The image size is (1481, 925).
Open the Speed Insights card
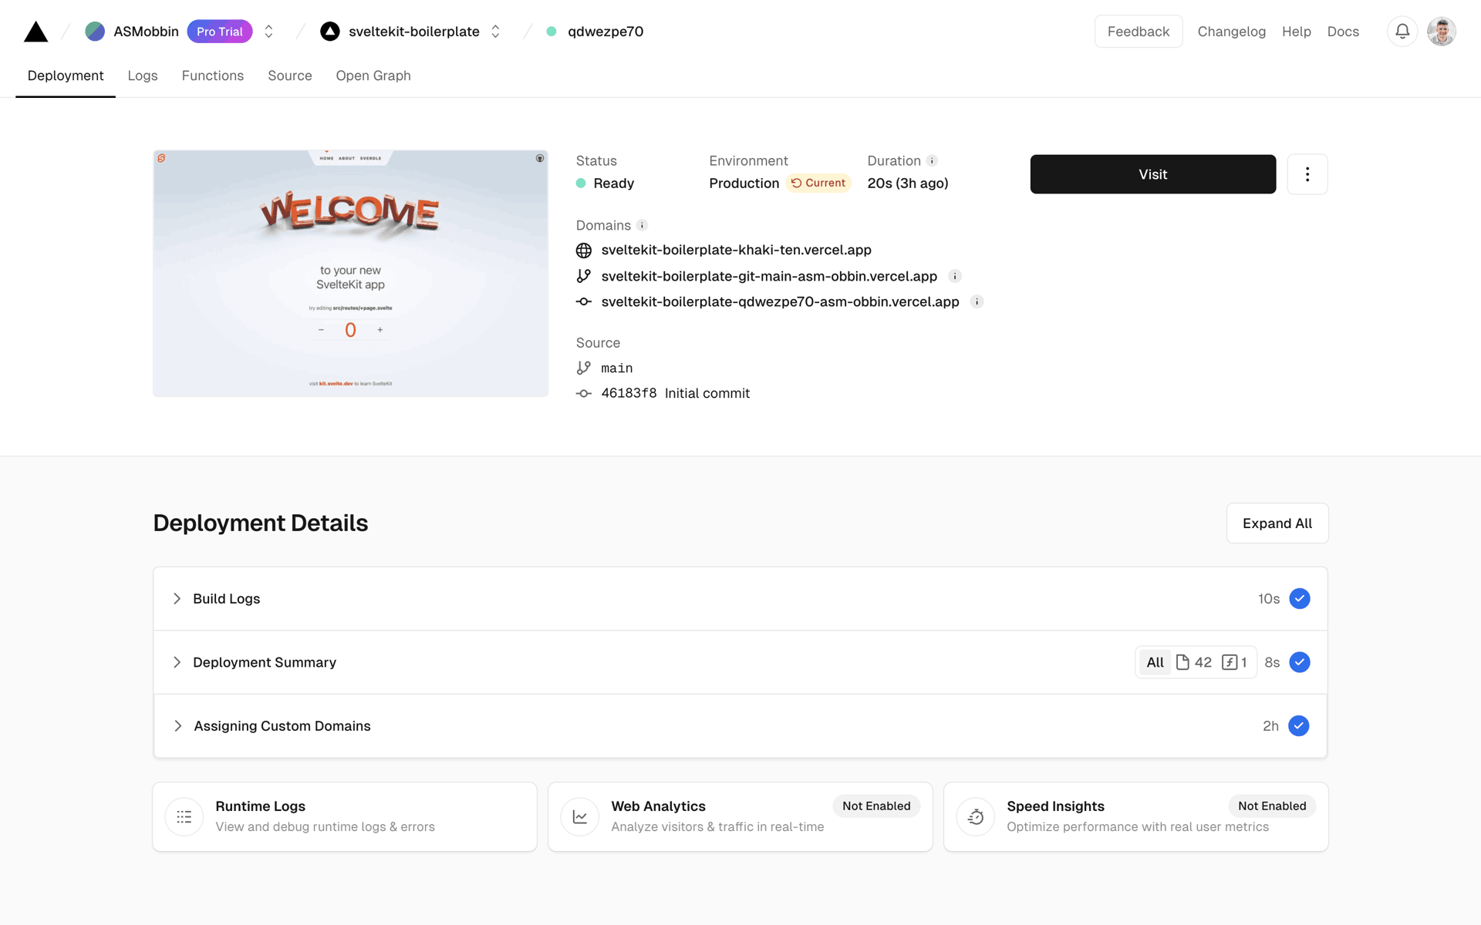coord(1136,817)
